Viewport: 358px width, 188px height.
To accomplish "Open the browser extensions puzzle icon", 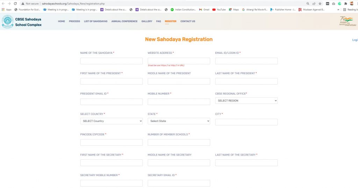I will [x=345, y=3].
